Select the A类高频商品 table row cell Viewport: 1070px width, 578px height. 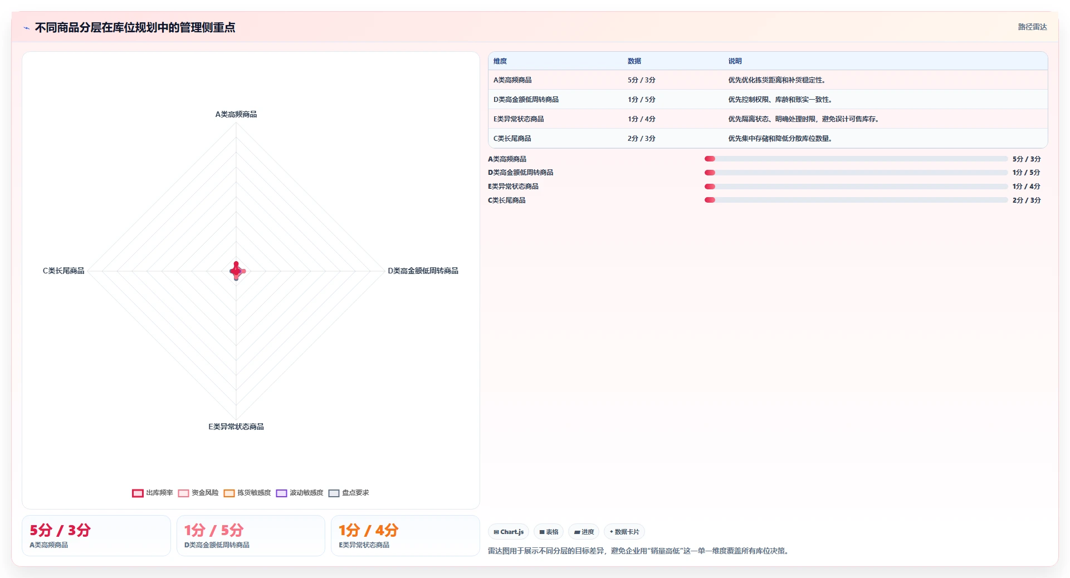pos(512,80)
